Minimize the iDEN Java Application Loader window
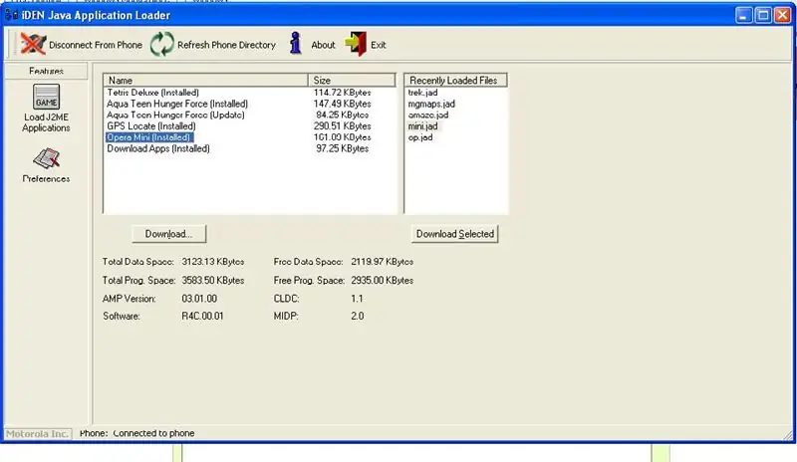Image resolution: width=797 pixels, height=462 pixels. click(743, 15)
